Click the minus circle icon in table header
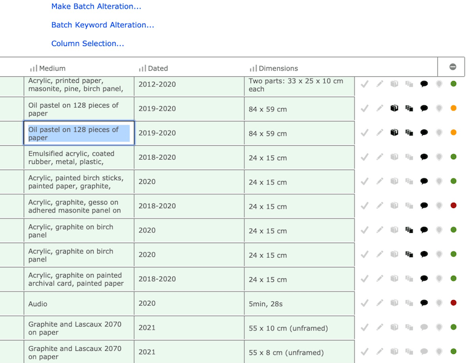Image resolution: width=476 pixels, height=363 pixels. pos(452,67)
